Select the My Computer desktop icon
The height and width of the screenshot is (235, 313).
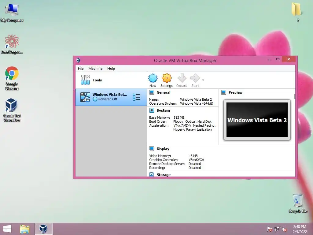click(x=12, y=13)
